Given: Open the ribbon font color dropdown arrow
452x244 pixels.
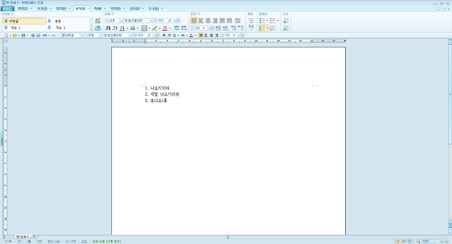Looking at the screenshot, I should [x=169, y=28].
